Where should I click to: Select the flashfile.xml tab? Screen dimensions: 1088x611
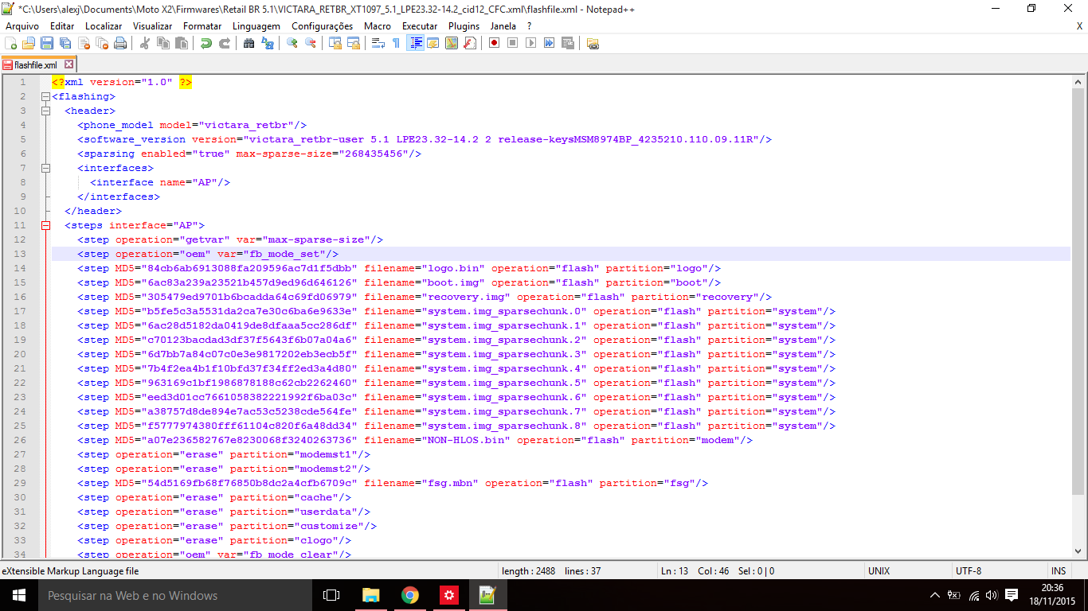tap(37, 65)
